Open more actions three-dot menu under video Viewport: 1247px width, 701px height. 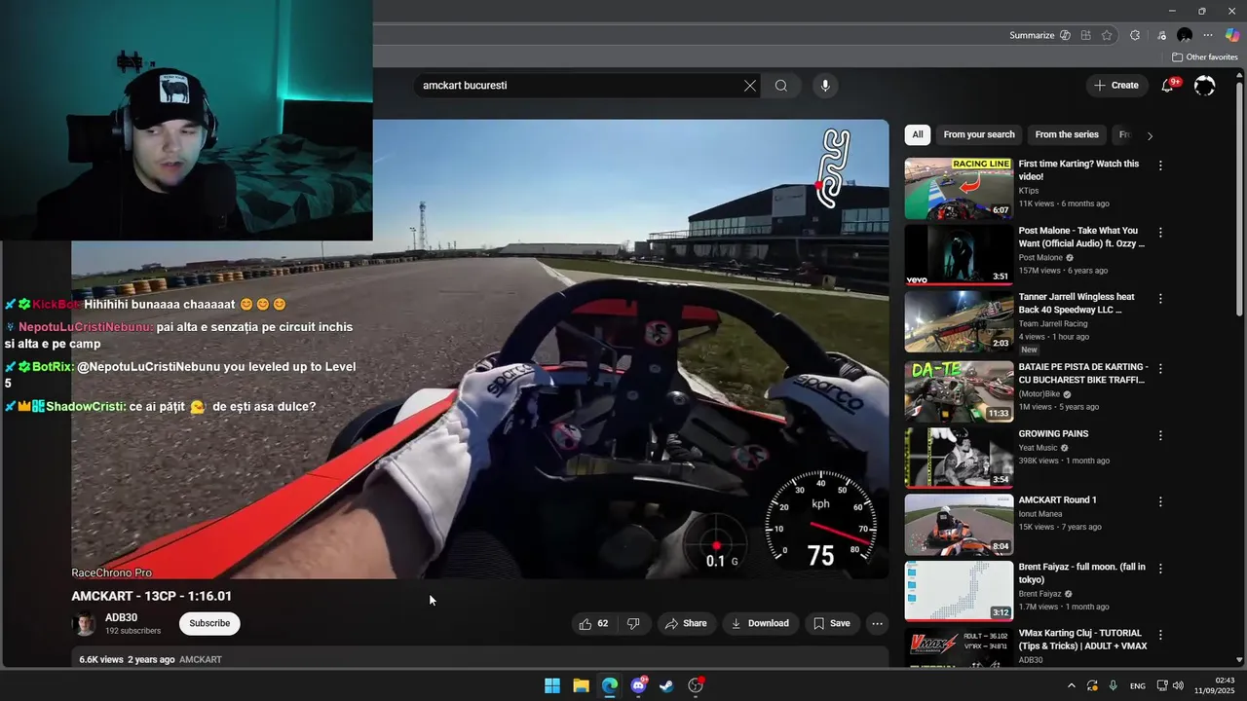(877, 623)
